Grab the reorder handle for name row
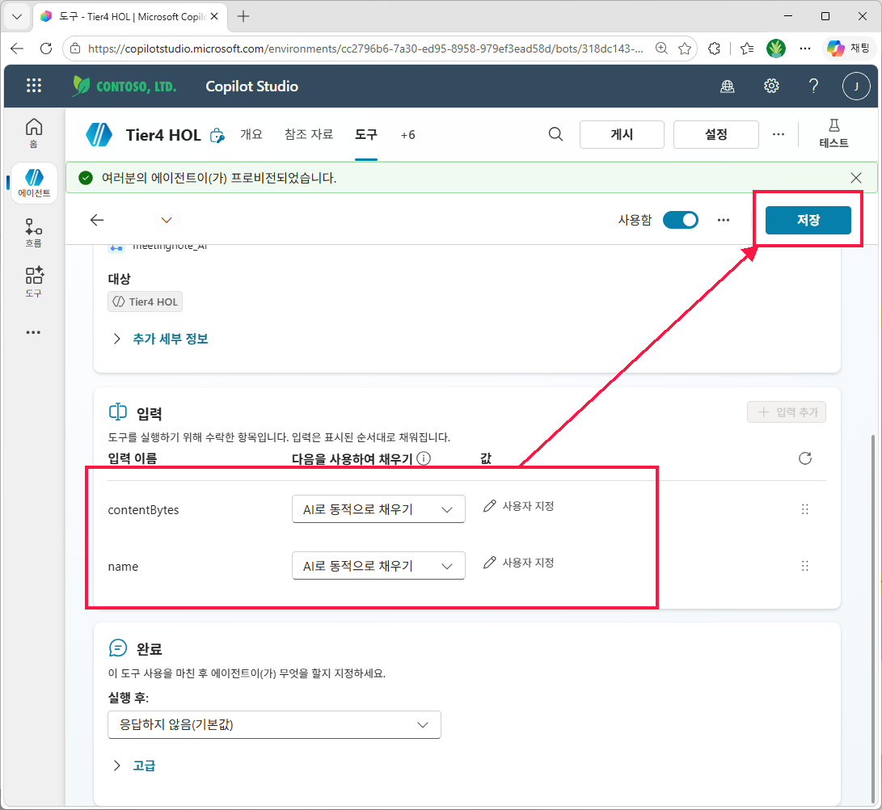 tap(805, 566)
